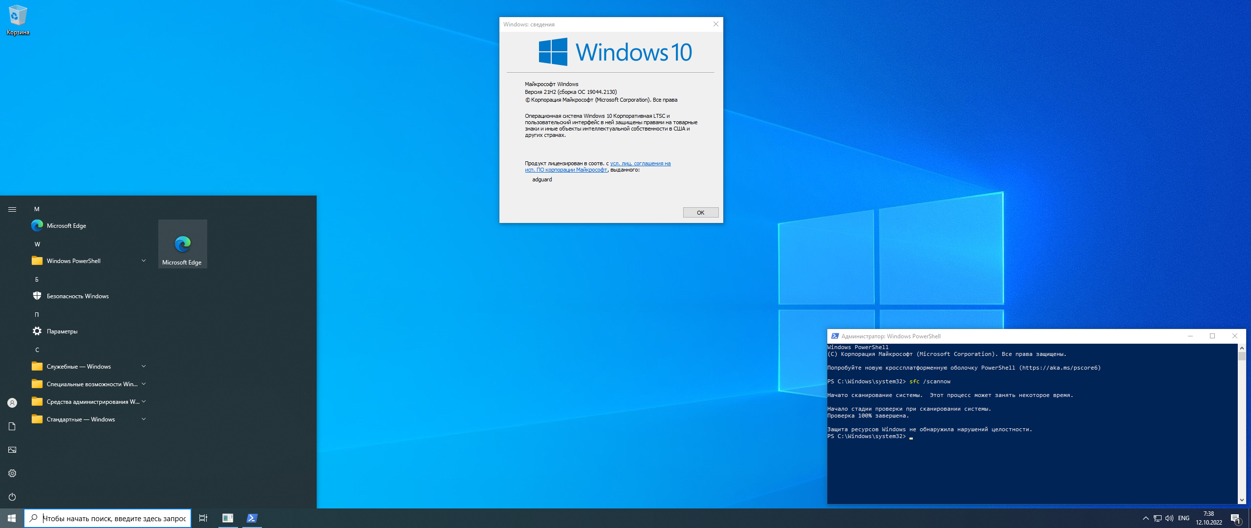Open Documents icon in Start sidebar
Image resolution: width=1251 pixels, height=528 pixels.
[12, 426]
